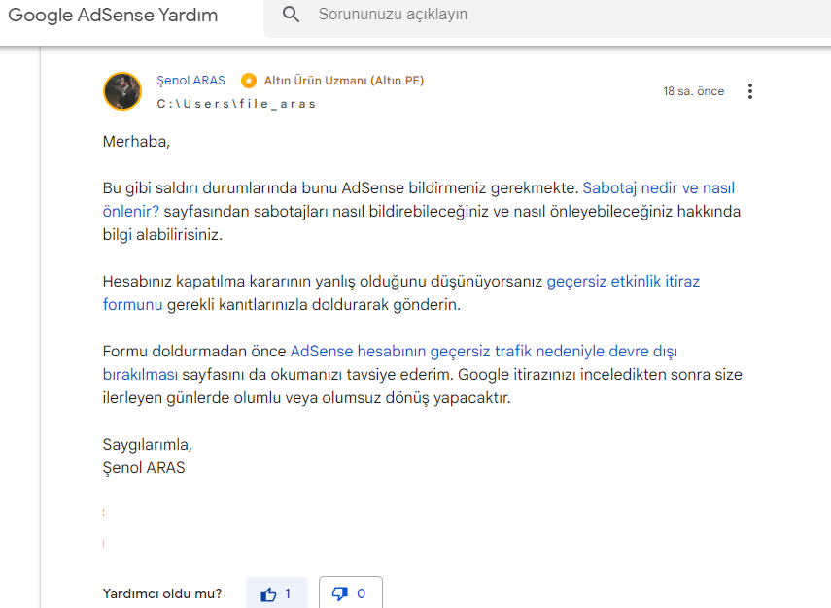Image resolution: width=831 pixels, height=608 pixels.
Task: Click the upvote count number 1
Action: tap(288, 593)
